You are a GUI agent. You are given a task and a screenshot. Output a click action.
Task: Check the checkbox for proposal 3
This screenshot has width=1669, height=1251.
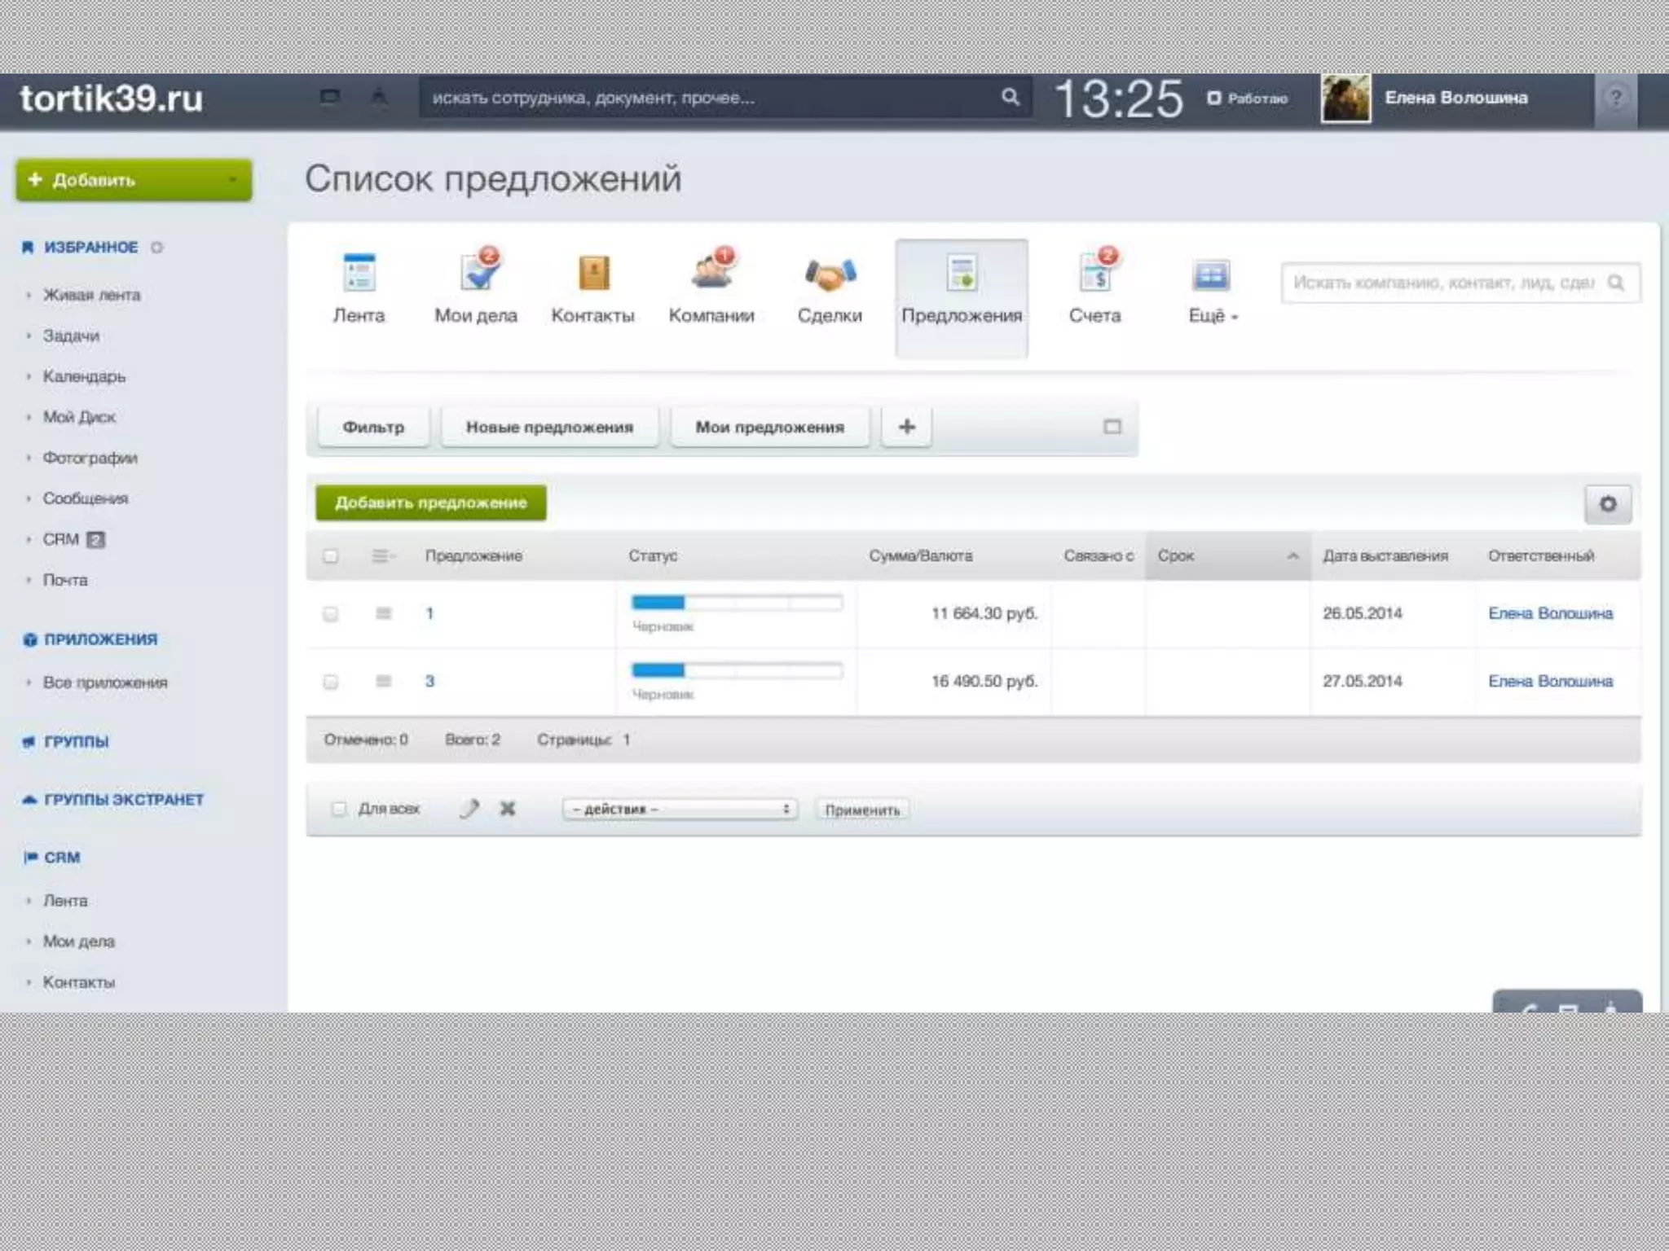[x=330, y=682]
